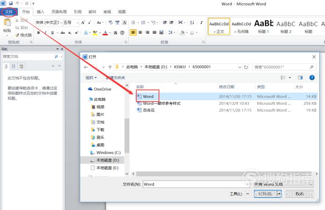
Task: Click the Save icon in quick access toolbar
Action: (11, 3)
